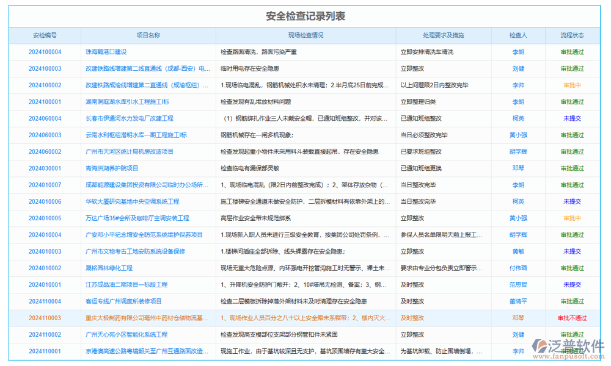This screenshot has height=366, width=611.
Task: Open inspection record 2024100004
Action: pyautogui.click(x=45, y=52)
